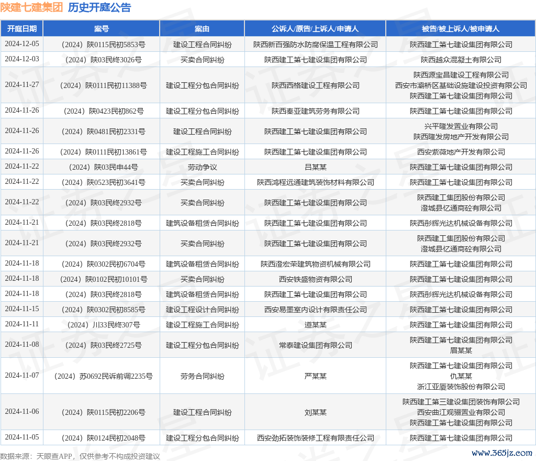Click case number (2024)陕03民申44号
The image size is (536, 461).
pyautogui.click(x=103, y=167)
